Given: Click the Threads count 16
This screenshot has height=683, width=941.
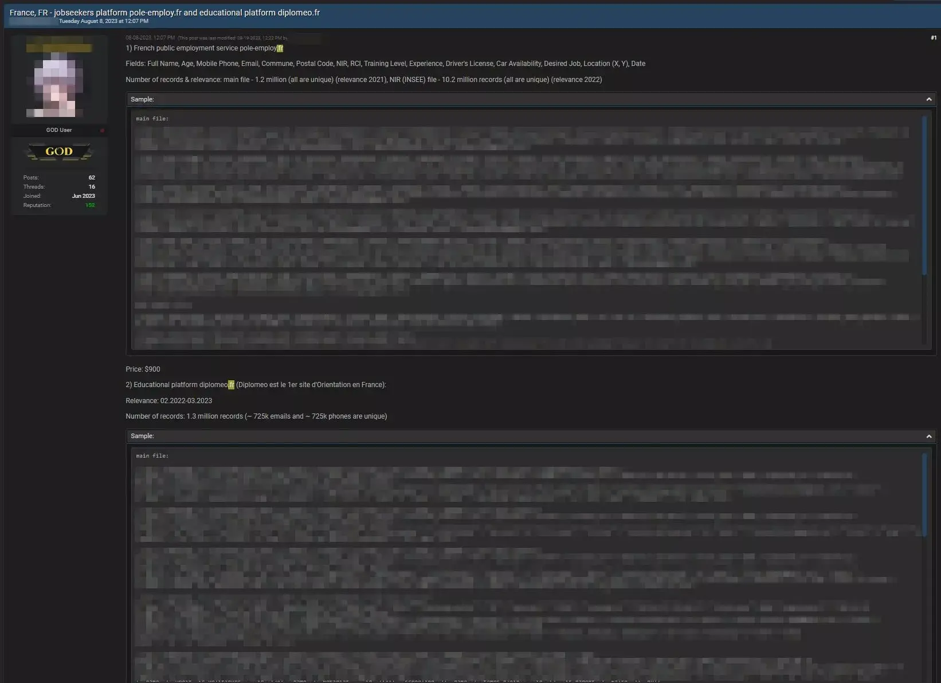Looking at the screenshot, I should click(92, 187).
